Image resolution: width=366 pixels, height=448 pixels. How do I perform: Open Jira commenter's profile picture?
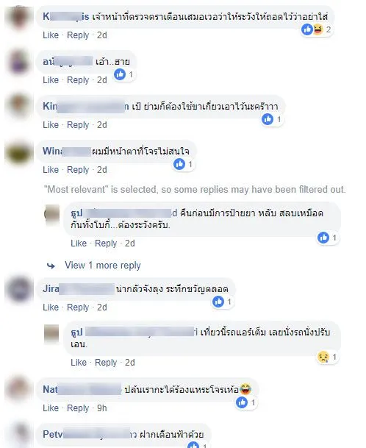coord(19,289)
